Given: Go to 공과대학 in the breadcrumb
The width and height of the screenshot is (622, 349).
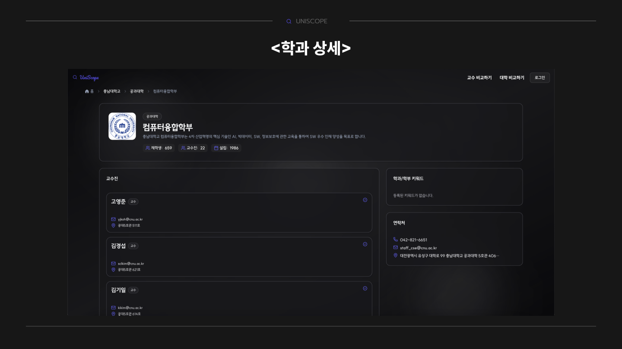Looking at the screenshot, I should [137, 91].
